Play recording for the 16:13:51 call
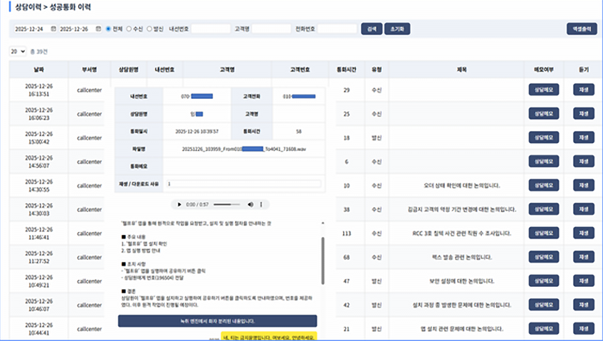Screen dimensions: 603x341 tap(584, 90)
